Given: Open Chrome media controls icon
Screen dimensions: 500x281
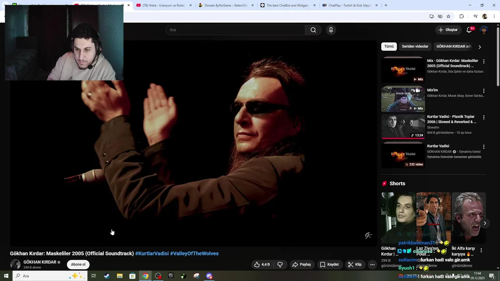Looking at the screenshot, I should 475,16.
